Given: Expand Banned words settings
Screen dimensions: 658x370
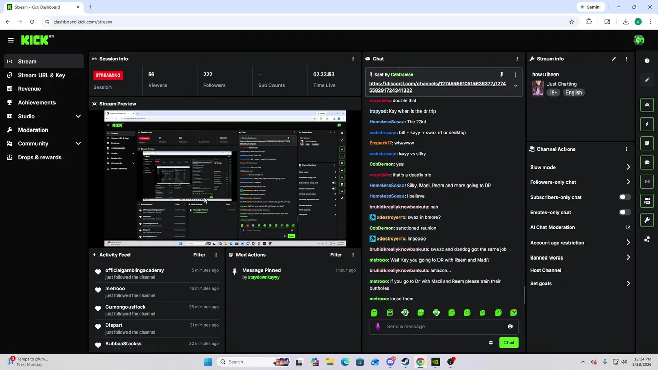Looking at the screenshot, I should point(628,257).
